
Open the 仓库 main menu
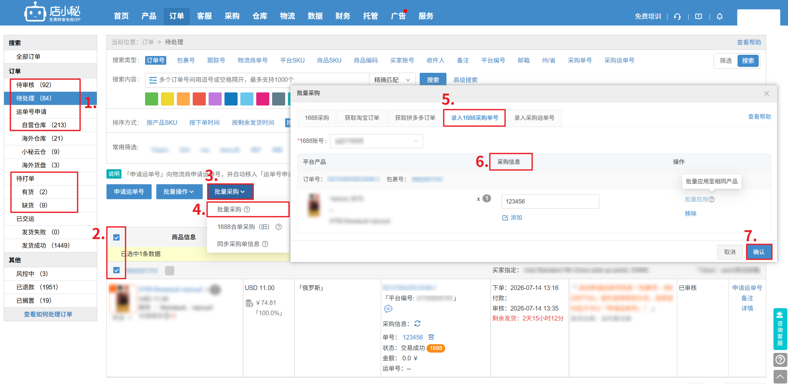(260, 16)
